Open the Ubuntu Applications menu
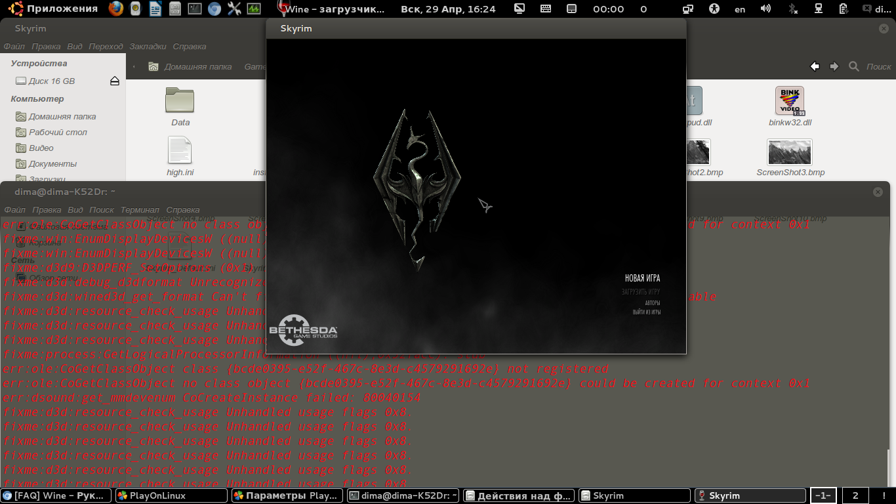 click(x=54, y=9)
